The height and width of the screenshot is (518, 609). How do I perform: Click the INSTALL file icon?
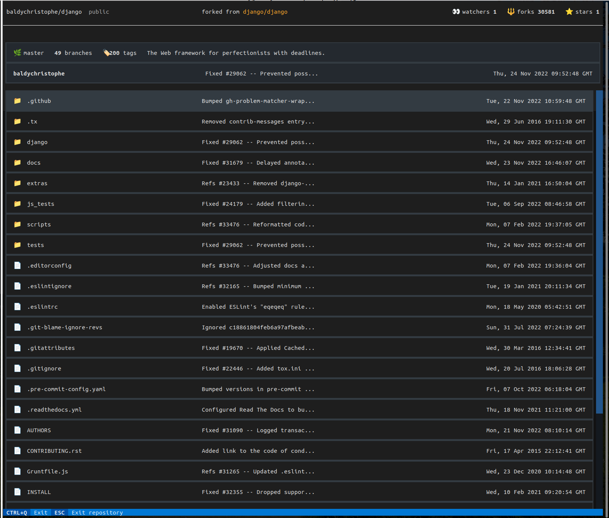click(18, 492)
